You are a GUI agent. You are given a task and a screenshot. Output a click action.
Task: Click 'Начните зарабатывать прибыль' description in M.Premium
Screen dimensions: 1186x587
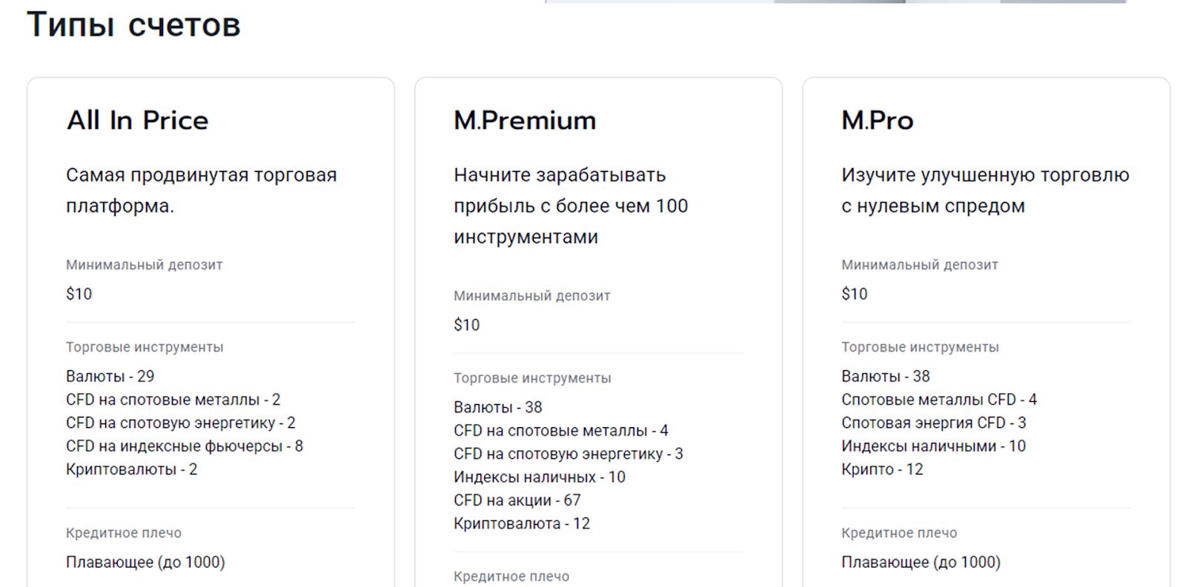[x=571, y=206]
